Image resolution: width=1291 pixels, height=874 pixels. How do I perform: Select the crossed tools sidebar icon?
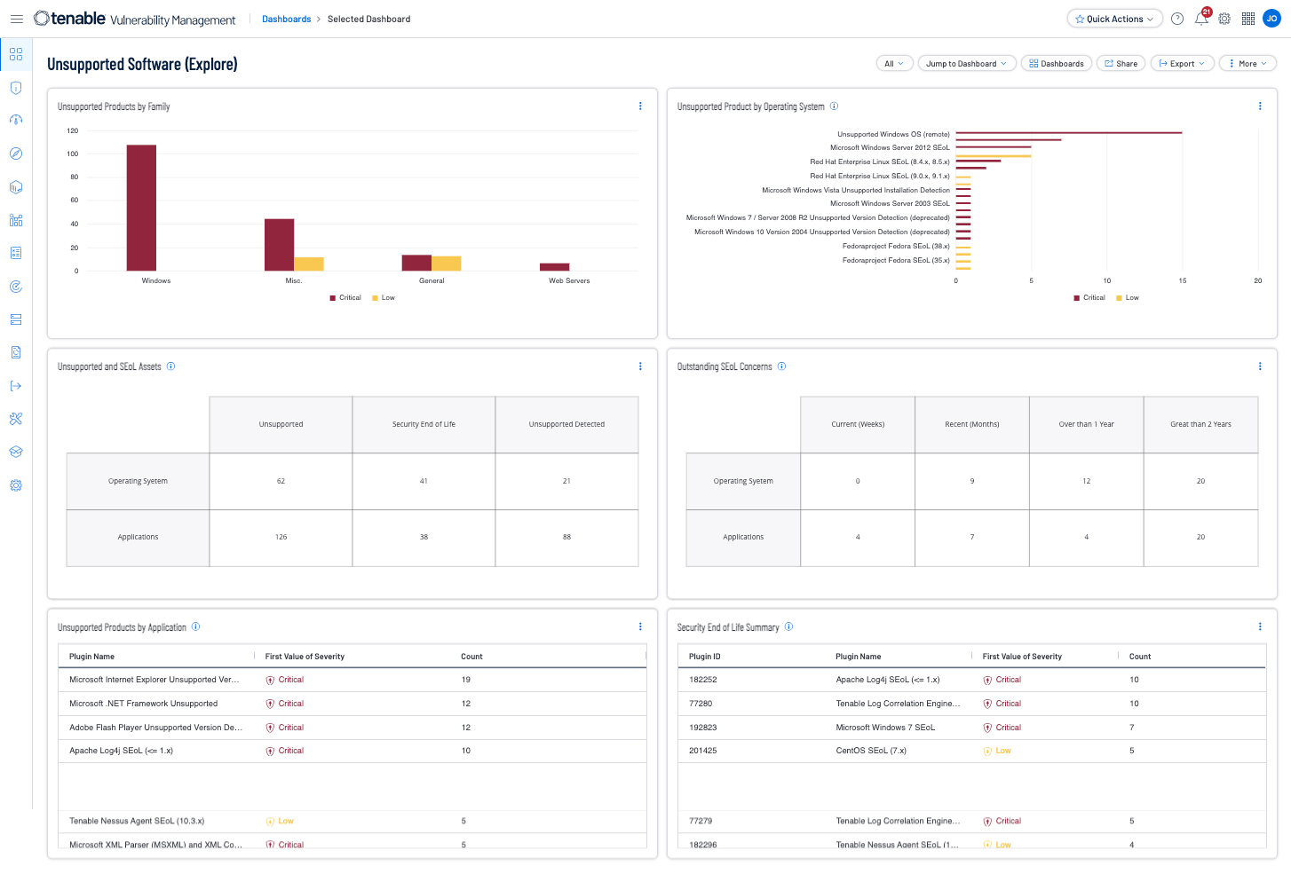(16, 419)
